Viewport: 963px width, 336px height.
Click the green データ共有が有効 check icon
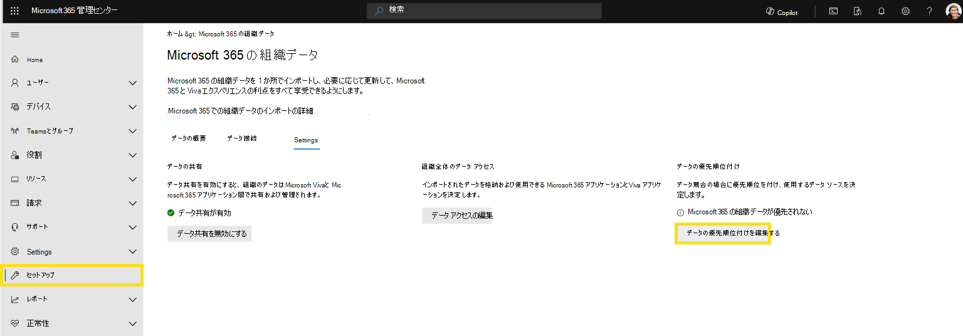tap(171, 213)
